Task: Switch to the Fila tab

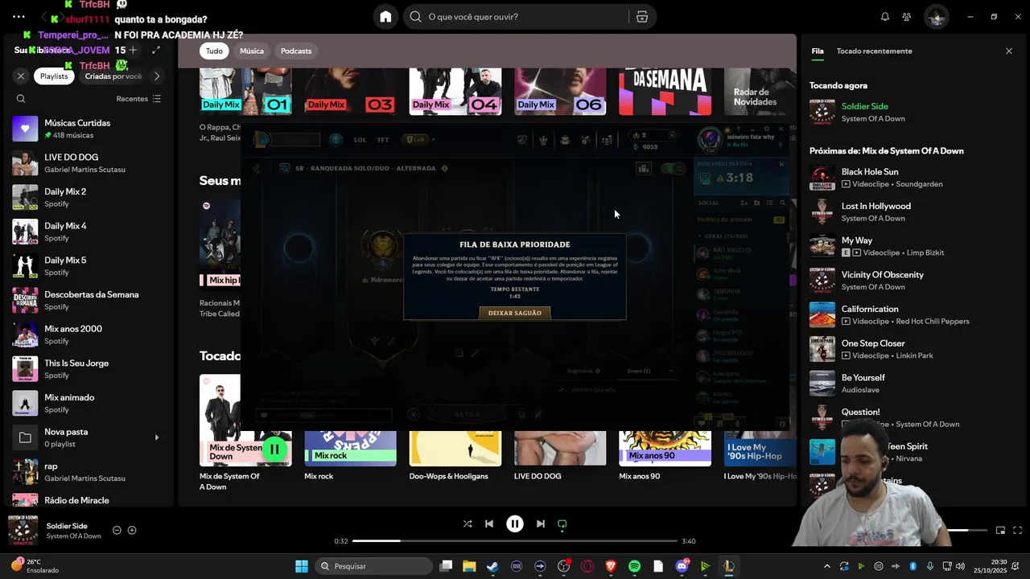Action: (x=818, y=51)
